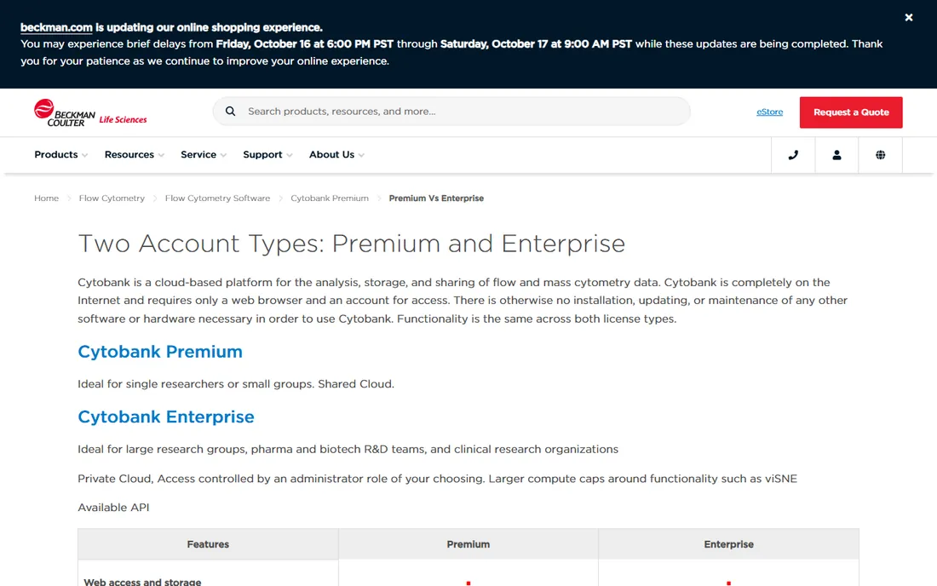
Task: Click 'Ideal for single researchers' text
Action: 236,384
